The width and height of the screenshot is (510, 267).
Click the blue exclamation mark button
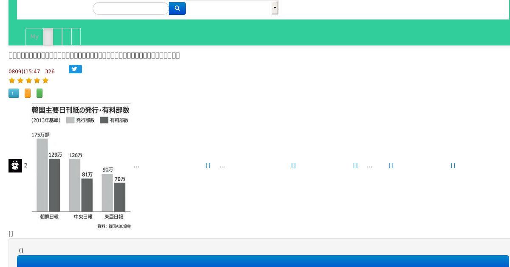point(14,93)
